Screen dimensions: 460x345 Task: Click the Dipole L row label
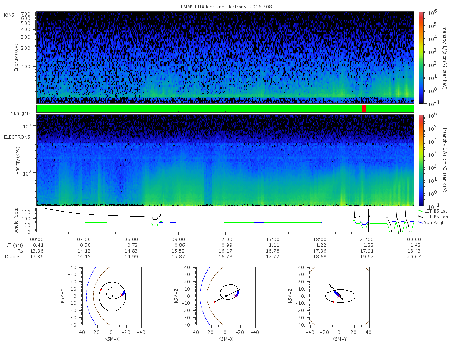(14, 256)
